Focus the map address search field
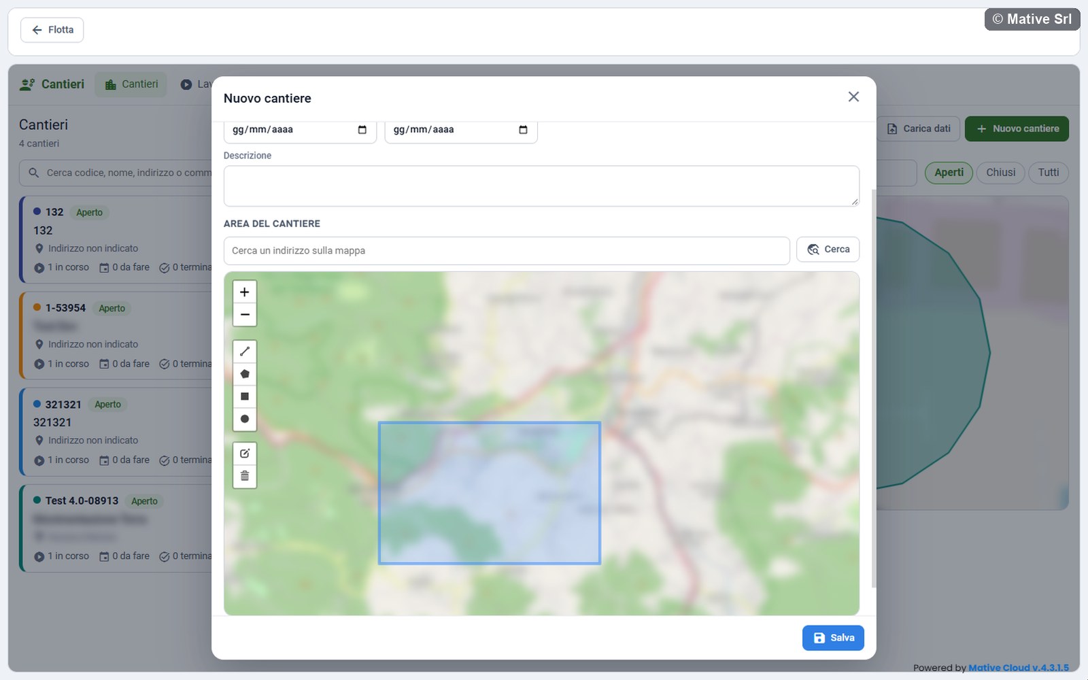Screen dimensions: 1088x680 click(x=507, y=251)
